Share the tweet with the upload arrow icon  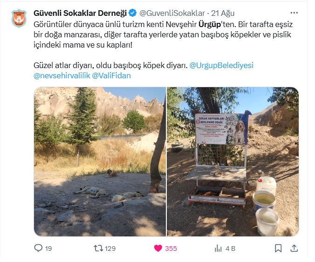pyautogui.click(x=294, y=248)
